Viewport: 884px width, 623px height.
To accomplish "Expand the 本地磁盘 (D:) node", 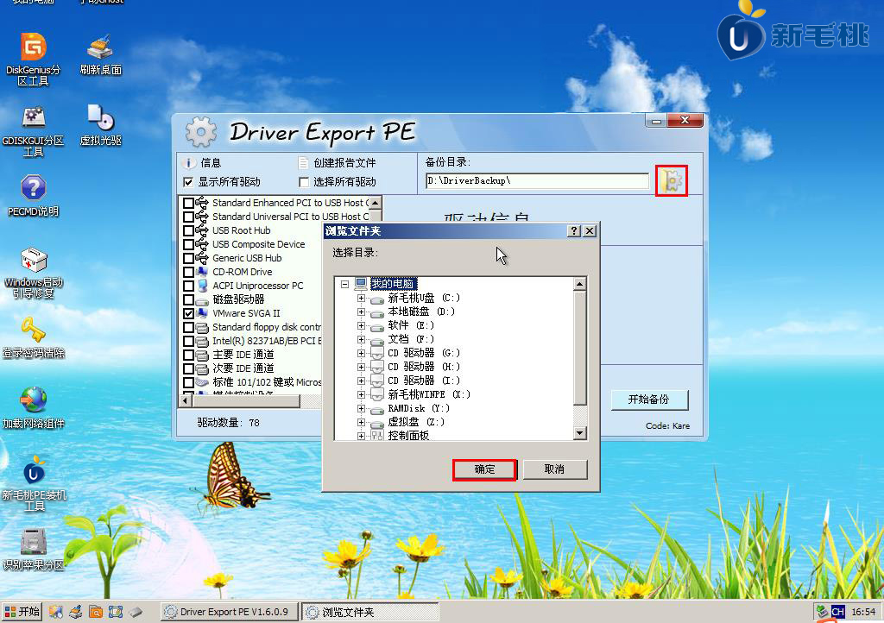I will [361, 311].
